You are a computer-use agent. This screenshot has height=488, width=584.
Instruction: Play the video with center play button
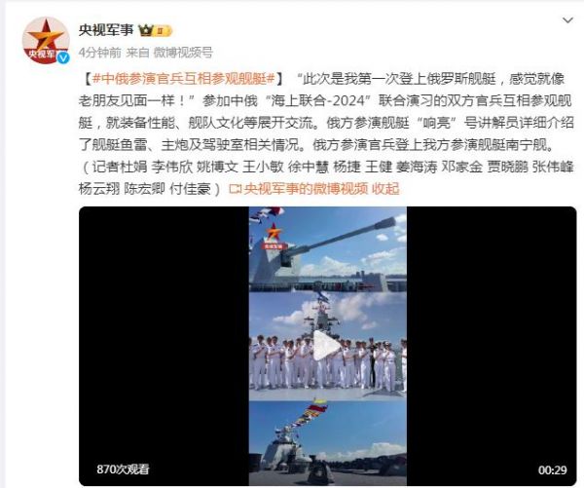(326, 346)
